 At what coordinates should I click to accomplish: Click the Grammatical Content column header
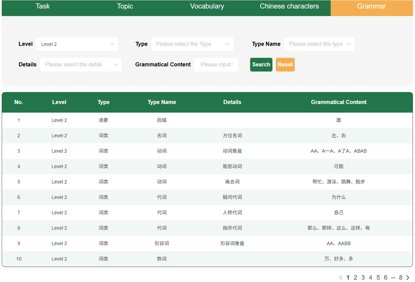coord(339,102)
